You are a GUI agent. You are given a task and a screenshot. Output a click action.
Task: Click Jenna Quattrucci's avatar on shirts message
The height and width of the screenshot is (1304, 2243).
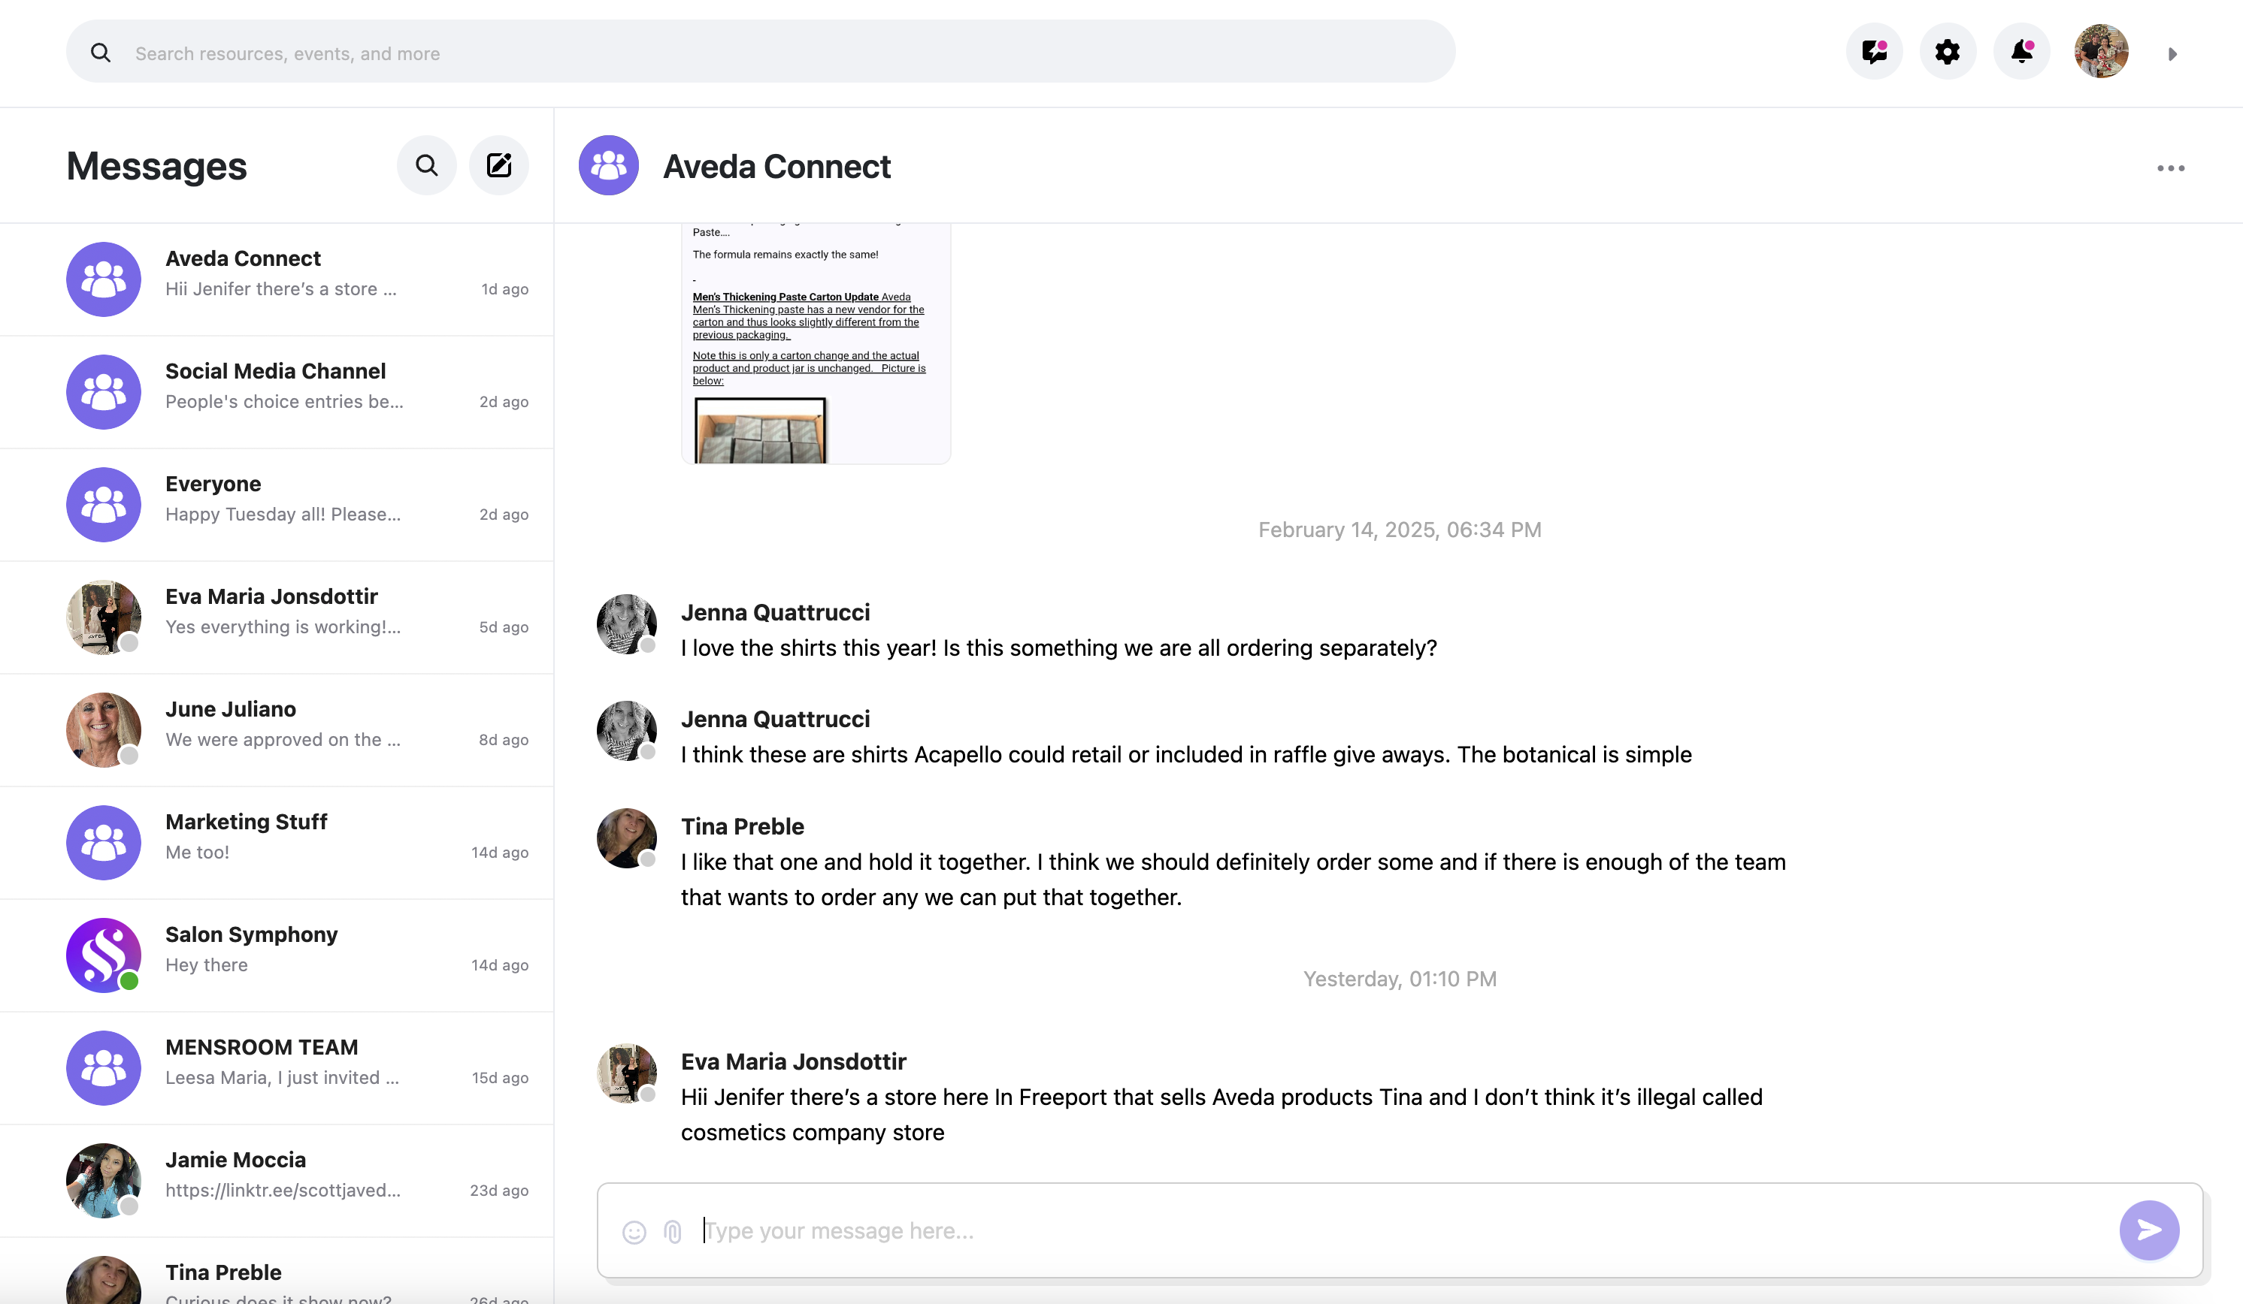click(627, 624)
